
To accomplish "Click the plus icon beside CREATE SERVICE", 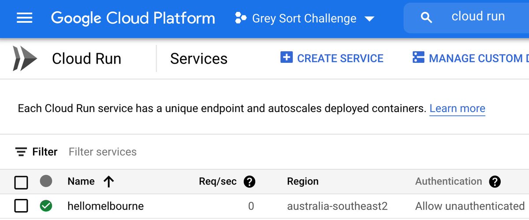I will coord(287,58).
